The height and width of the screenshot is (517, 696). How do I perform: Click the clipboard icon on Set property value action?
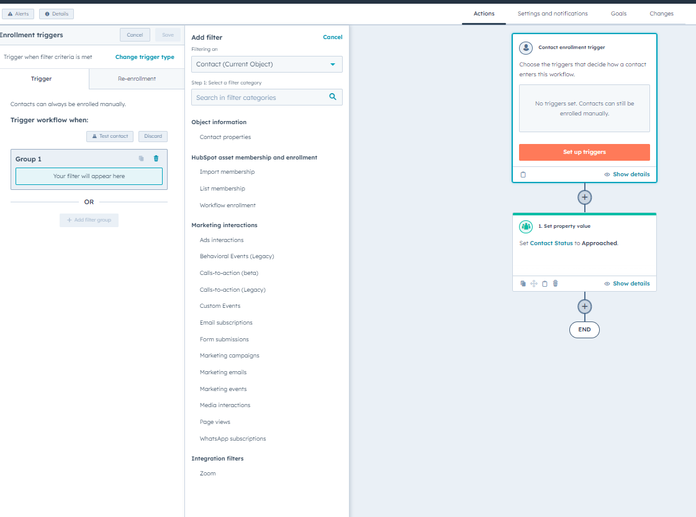545,284
